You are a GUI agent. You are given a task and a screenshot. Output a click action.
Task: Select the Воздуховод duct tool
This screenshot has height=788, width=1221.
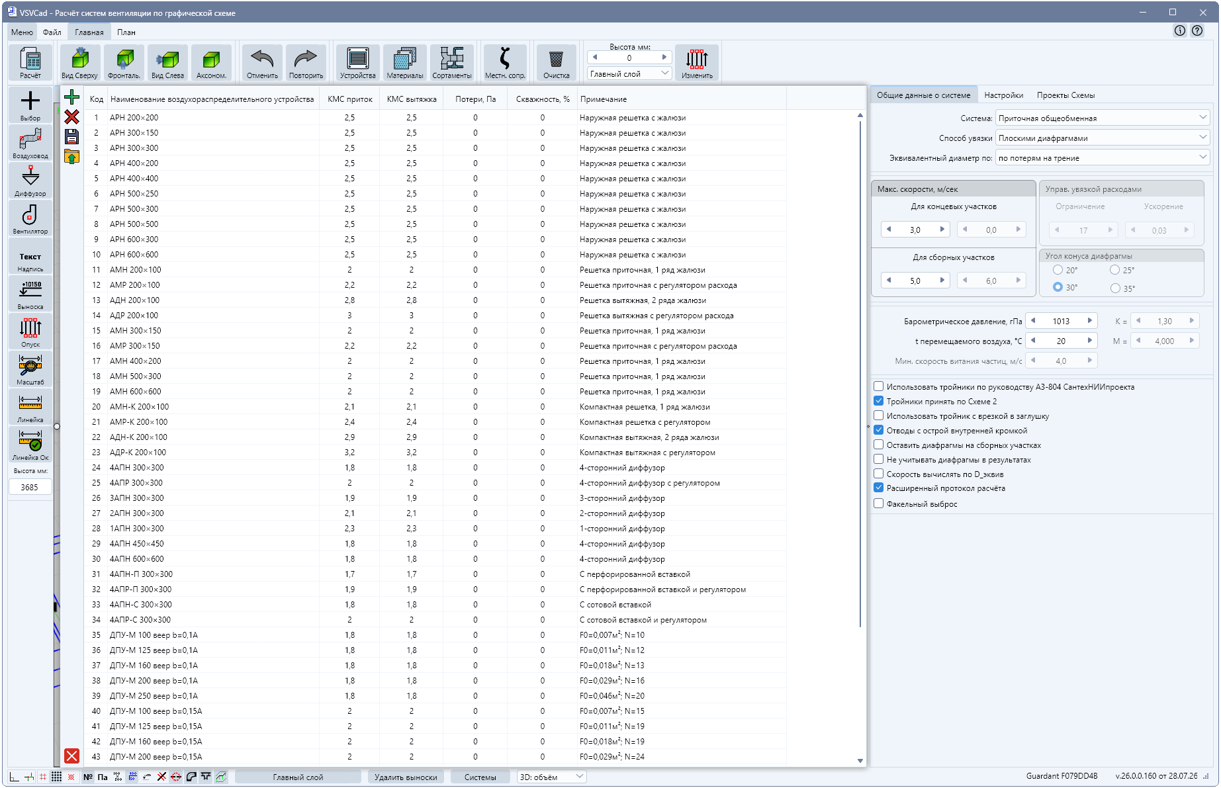30,143
